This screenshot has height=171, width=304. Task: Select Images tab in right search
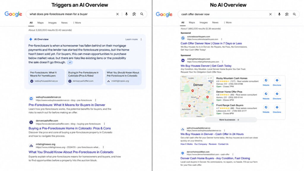tap(204, 23)
